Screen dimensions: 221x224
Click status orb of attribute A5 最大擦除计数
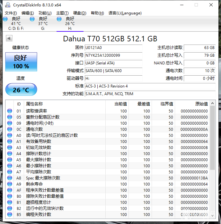tap(10, 160)
